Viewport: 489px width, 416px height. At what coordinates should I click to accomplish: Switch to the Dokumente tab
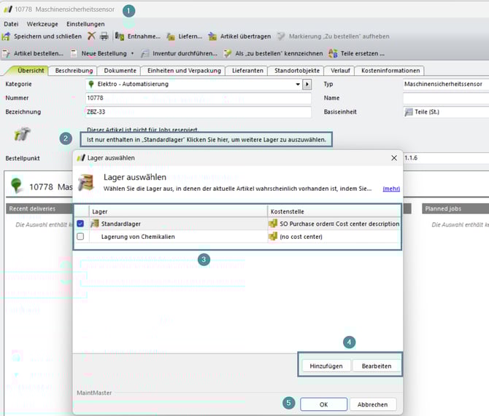coord(120,71)
